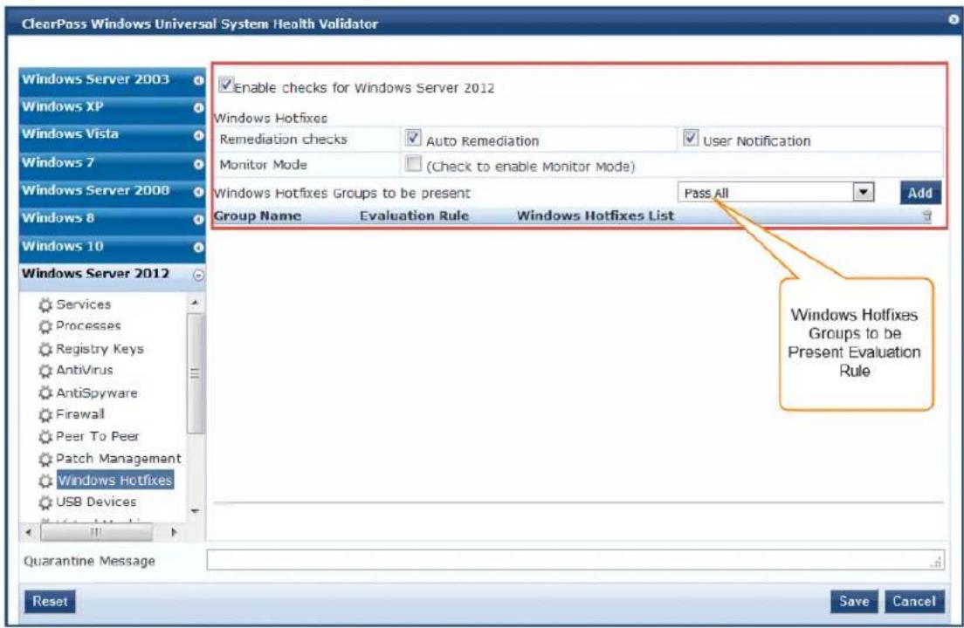This screenshot has height=628, width=964.
Task: Click the Windows Hotfixes List column header
Action: (x=596, y=216)
